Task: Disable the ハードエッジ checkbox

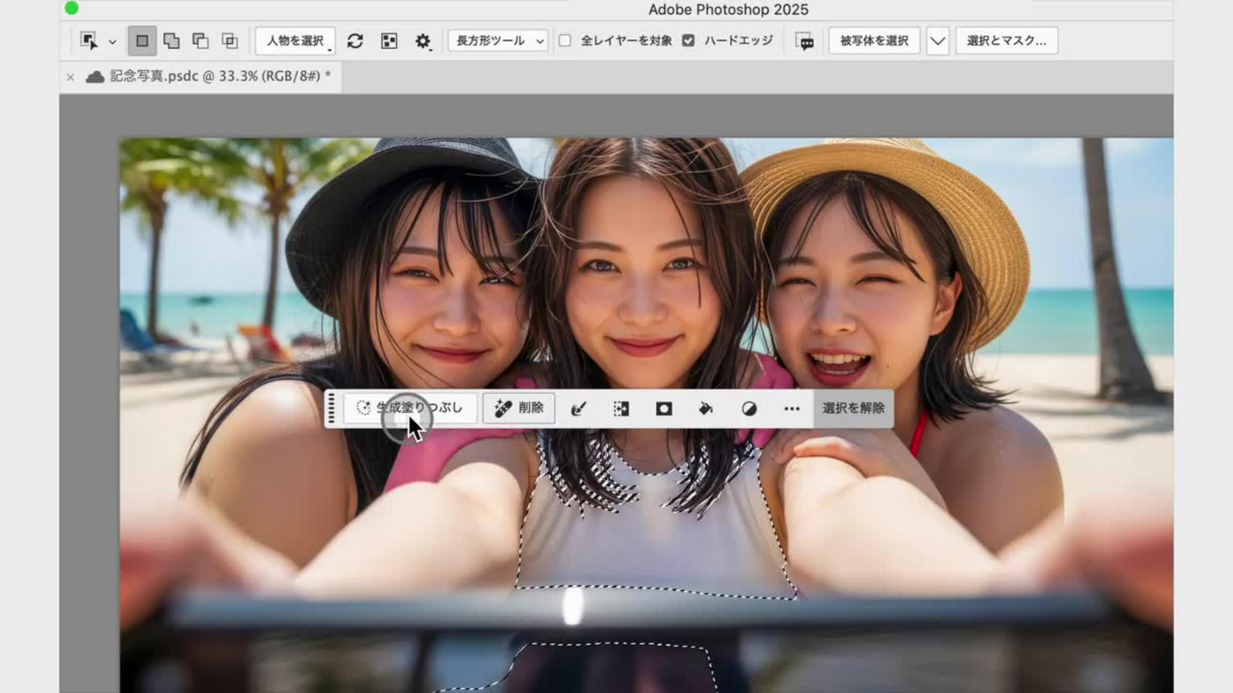Action: (688, 40)
